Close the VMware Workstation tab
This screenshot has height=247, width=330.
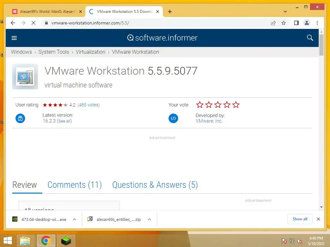point(157,12)
